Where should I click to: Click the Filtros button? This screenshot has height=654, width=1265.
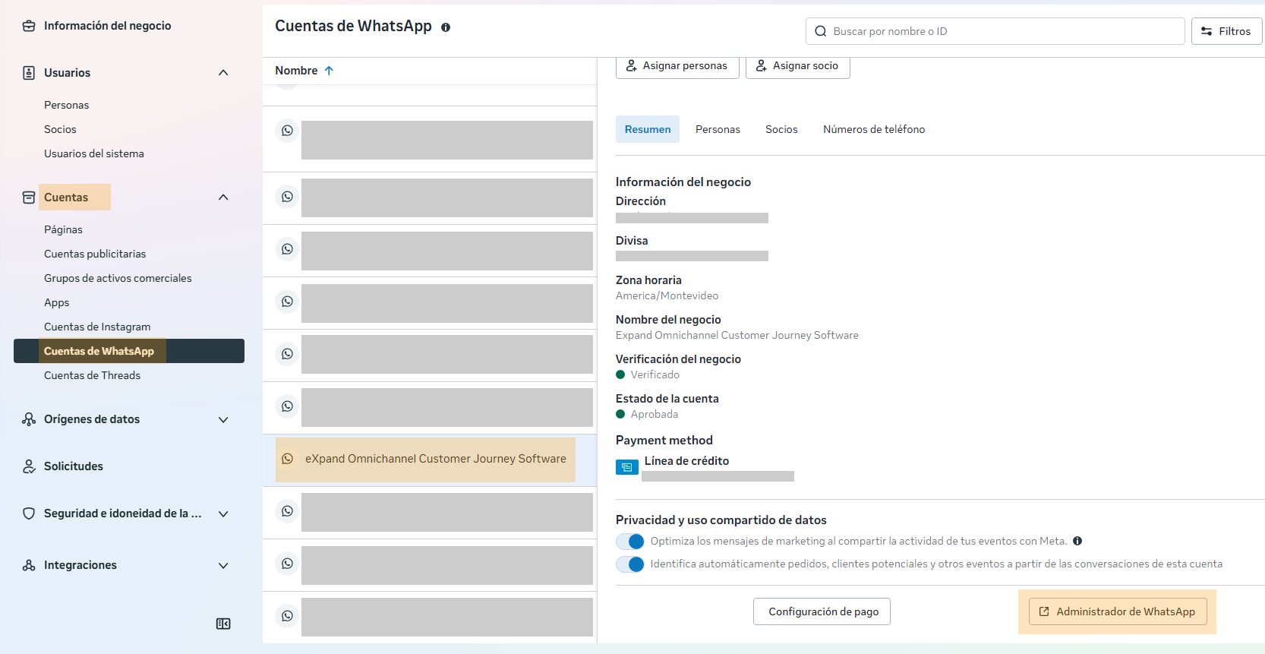click(x=1226, y=31)
